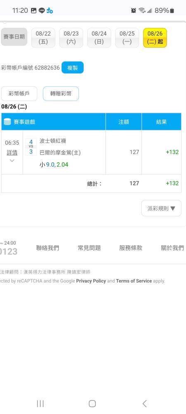Tap the Android home navigation button

(x=92, y=403)
